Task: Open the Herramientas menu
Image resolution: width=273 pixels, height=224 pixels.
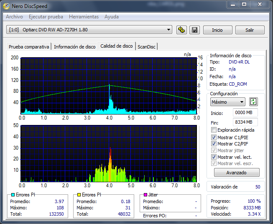Action: pyautogui.click(x=84, y=17)
